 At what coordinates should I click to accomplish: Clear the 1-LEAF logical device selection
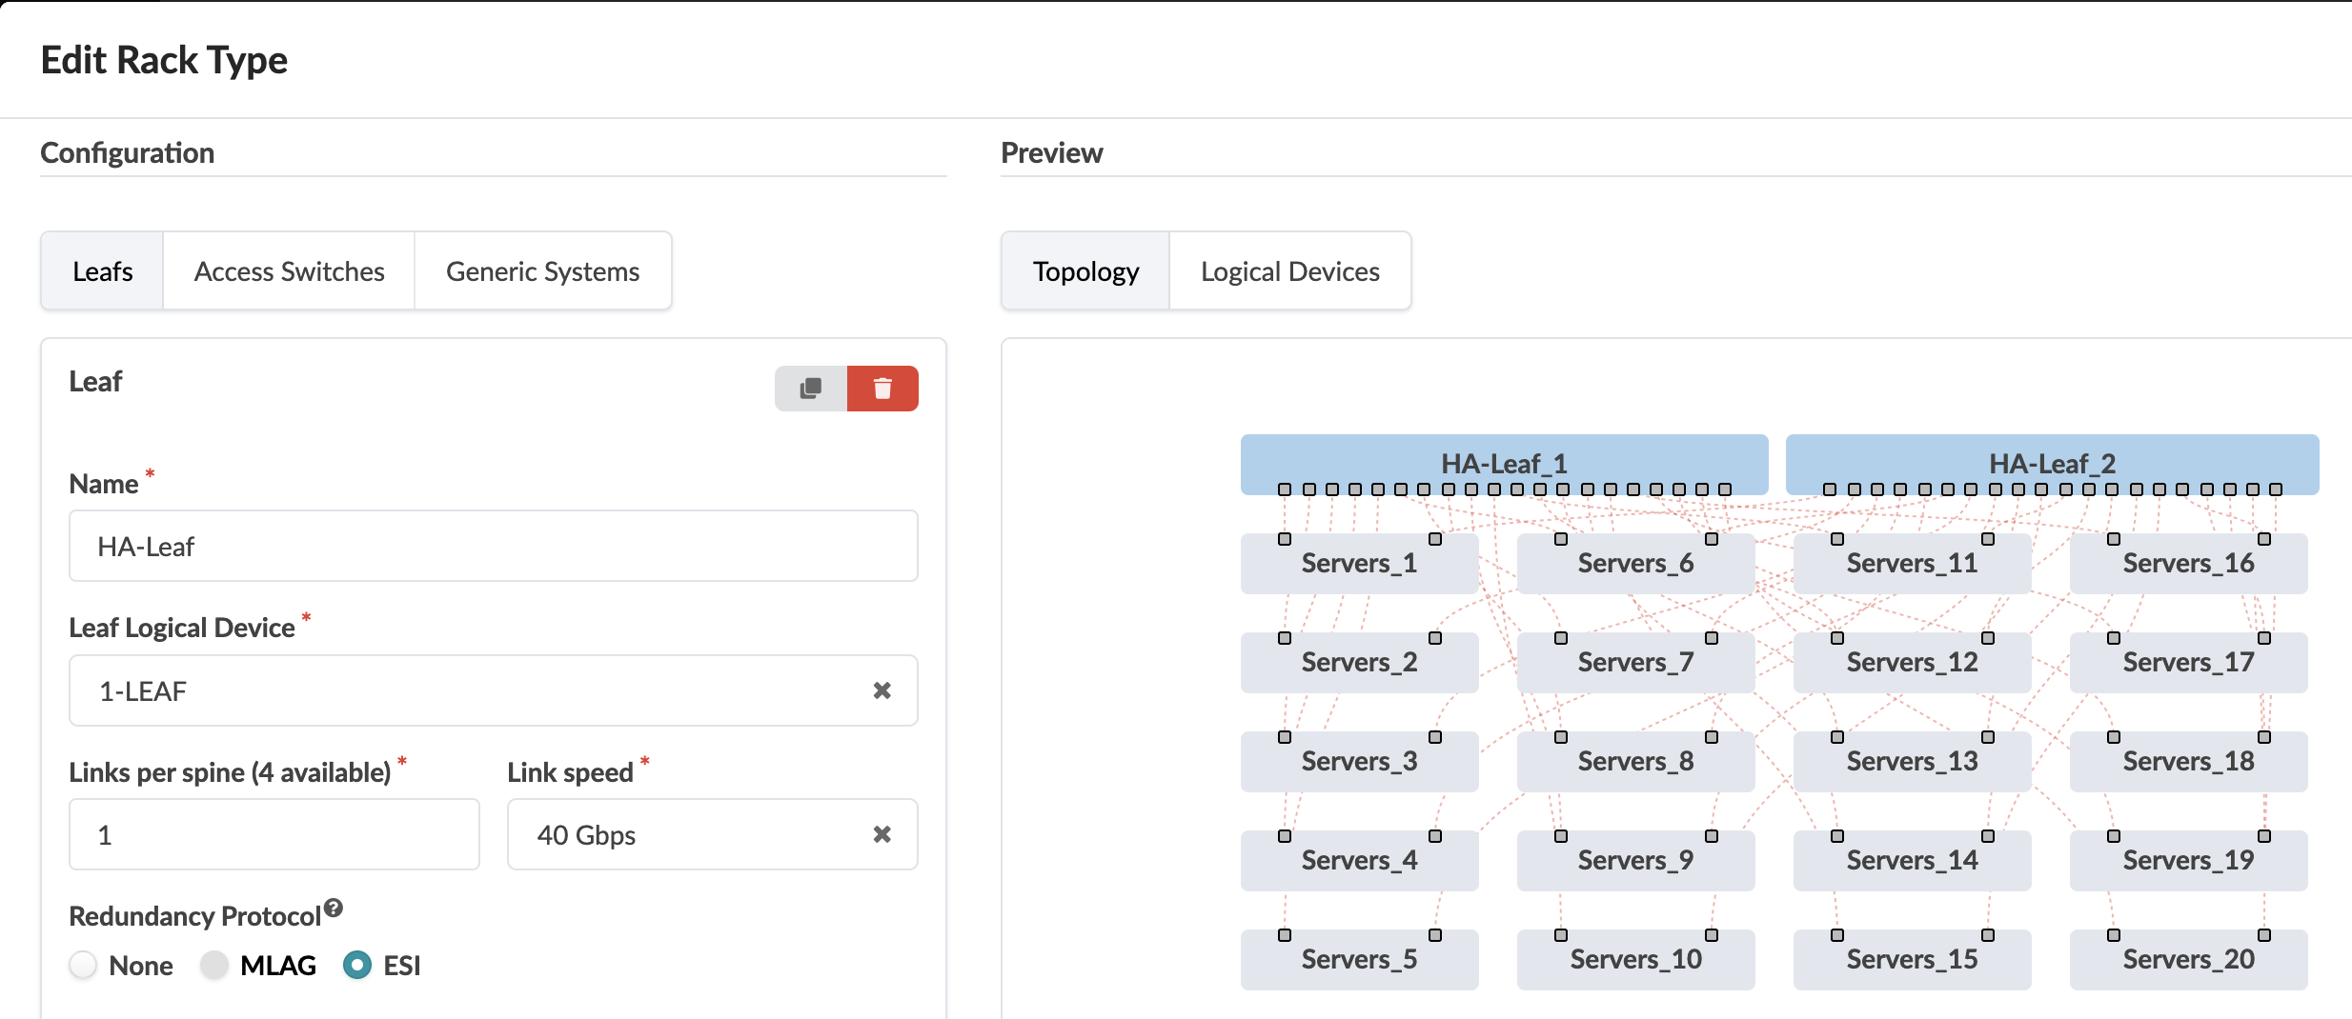882,690
